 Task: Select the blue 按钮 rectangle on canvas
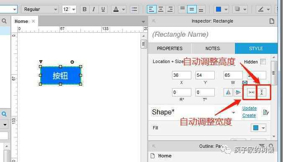point(60,76)
